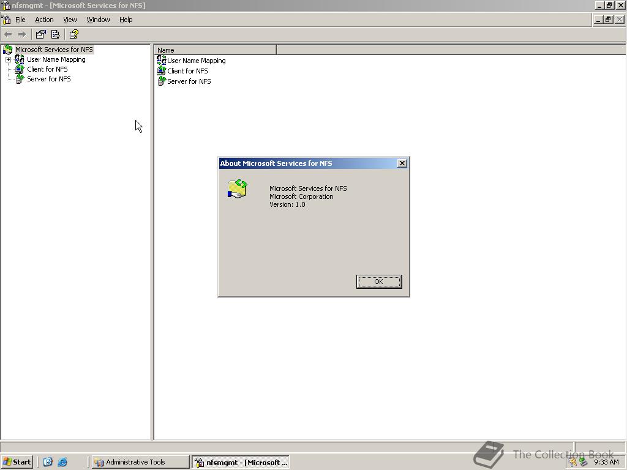Click the Forward arrow toolbar icon
This screenshot has height=470, width=627.
pos(22,35)
